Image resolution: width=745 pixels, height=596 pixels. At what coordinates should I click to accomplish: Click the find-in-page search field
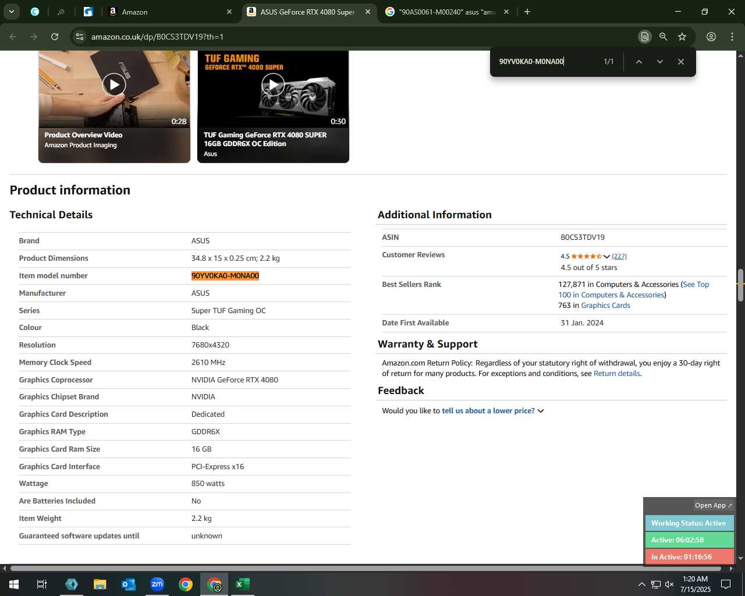tap(546, 62)
